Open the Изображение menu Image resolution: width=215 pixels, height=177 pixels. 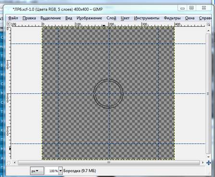click(89, 18)
